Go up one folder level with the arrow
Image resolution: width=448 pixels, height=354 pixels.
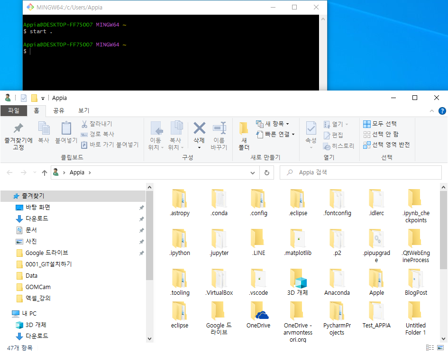(44, 172)
